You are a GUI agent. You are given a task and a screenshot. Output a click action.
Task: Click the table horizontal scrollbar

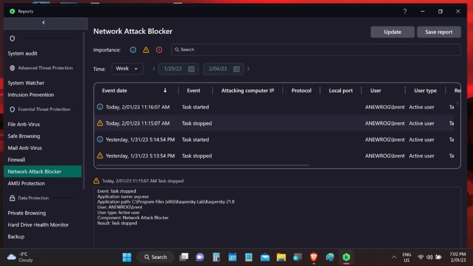(x=202, y=165)
